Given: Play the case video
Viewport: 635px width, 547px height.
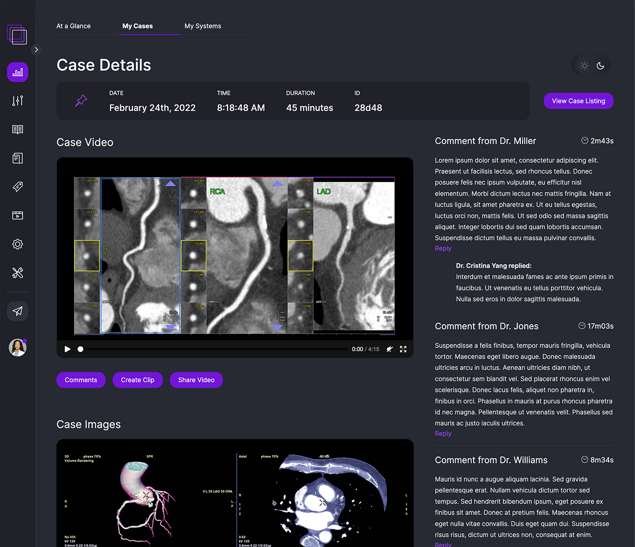Looking at the screenshot, I should [x=67, y=349].
